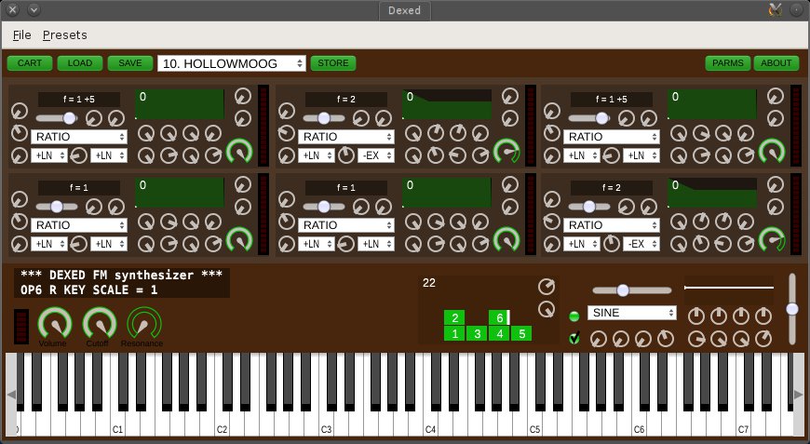Open the Presets menu
This screenshot has height=444, width=810.
point(65,35)
